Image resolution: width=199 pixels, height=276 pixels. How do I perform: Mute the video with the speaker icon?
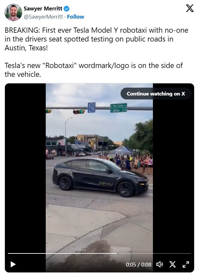tap(159, 264)
